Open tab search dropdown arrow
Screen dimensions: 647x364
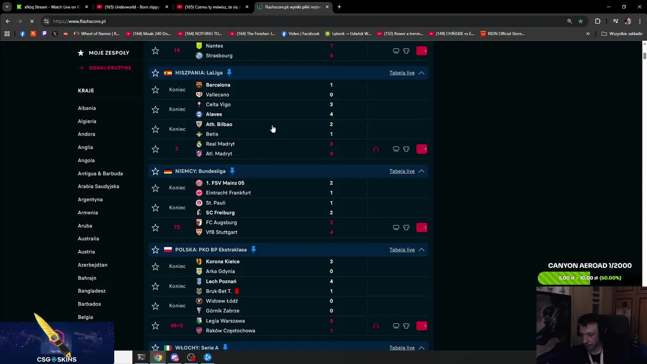click(7, 7)
